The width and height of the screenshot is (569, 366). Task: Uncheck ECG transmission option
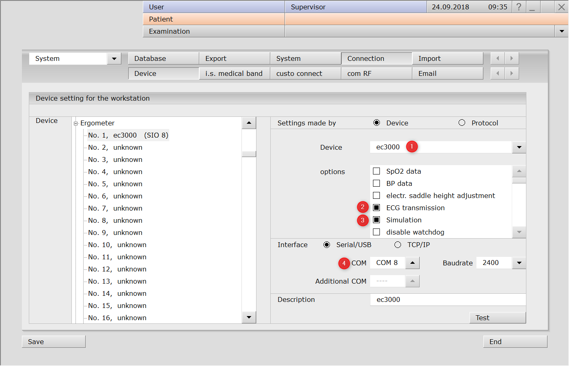point(377,208)
